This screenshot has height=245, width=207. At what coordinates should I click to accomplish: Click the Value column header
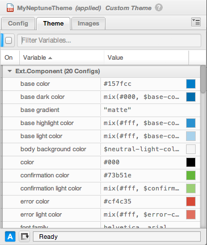click(146, 57)
